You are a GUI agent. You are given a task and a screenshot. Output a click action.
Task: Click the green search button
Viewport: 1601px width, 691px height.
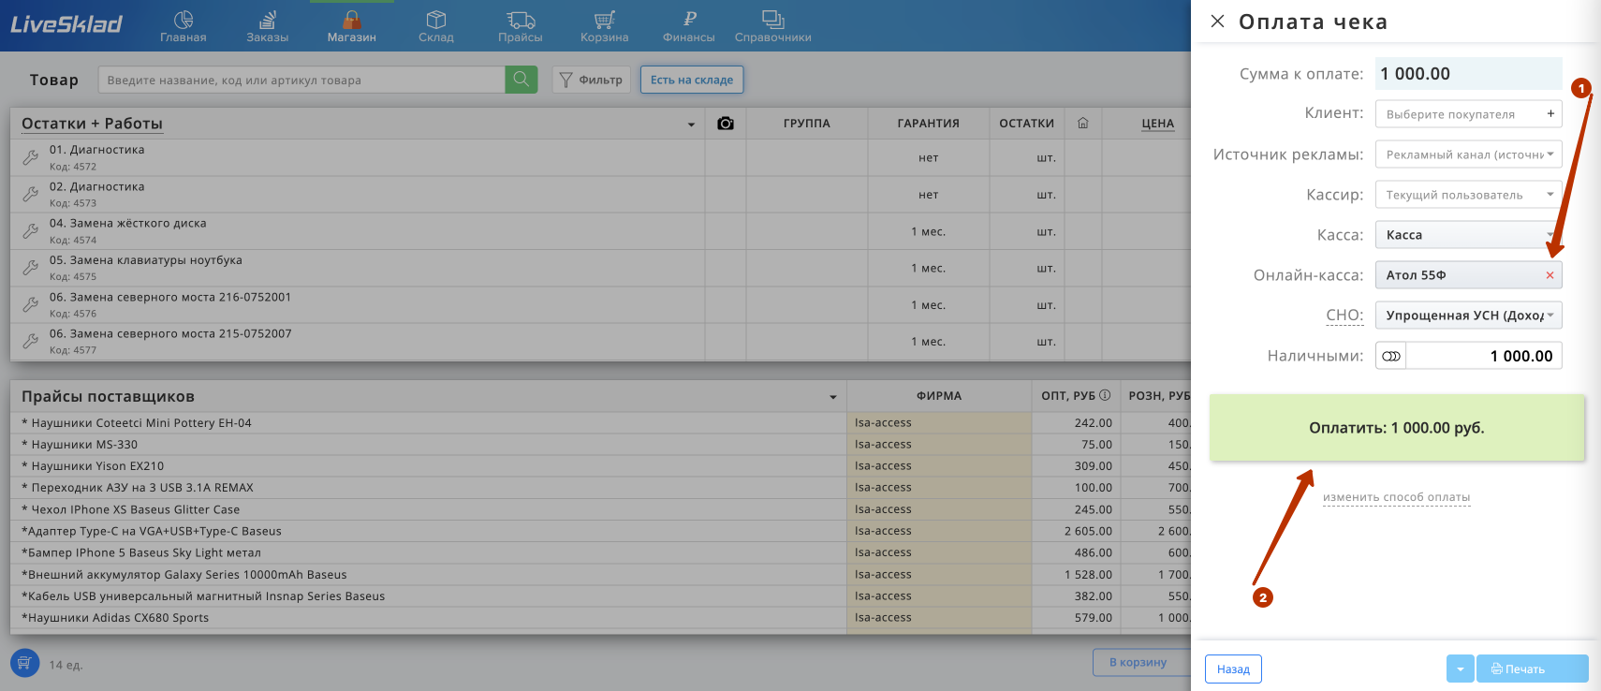click(521, 80)
